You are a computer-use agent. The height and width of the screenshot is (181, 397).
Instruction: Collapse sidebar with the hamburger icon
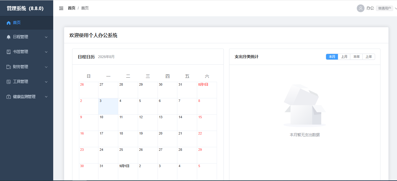click(61, 8)
